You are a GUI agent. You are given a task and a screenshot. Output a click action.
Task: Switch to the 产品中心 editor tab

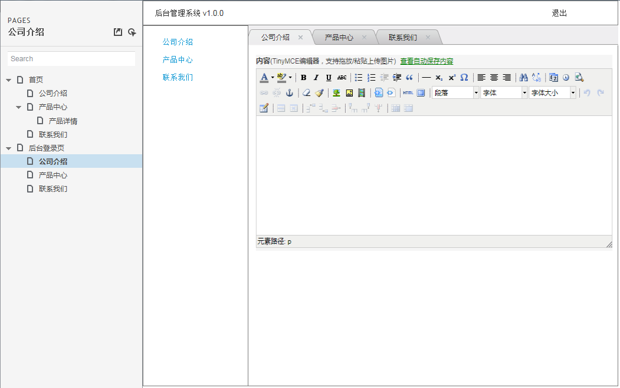339,38
